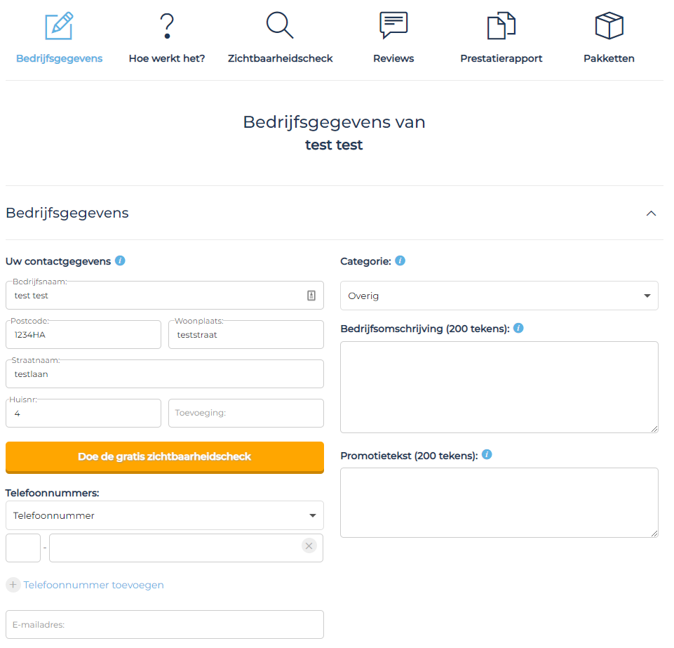The image size is (674, 648).
Task: Click info icon next to Uw contactgegevens
Action: pyautogui.click(x=121, y=260)
